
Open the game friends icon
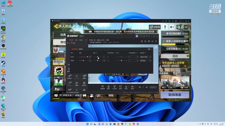pos(179,27)
